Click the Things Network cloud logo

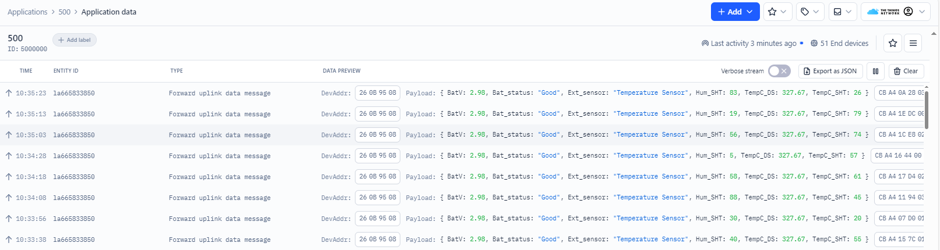[x=883, y=12]
